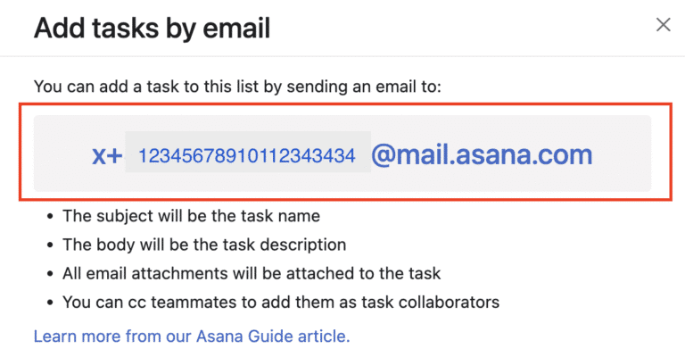Select the @mail.asana.com domain text
The height and width of the screenshot is (357, 685).
click(482, 155)
